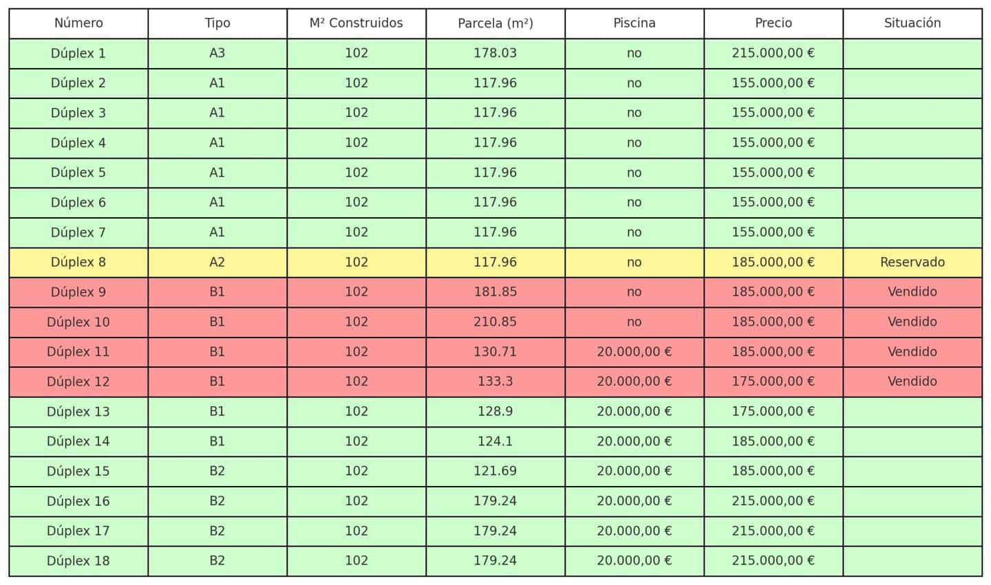Click the Reservado status cell

(913, 263)
